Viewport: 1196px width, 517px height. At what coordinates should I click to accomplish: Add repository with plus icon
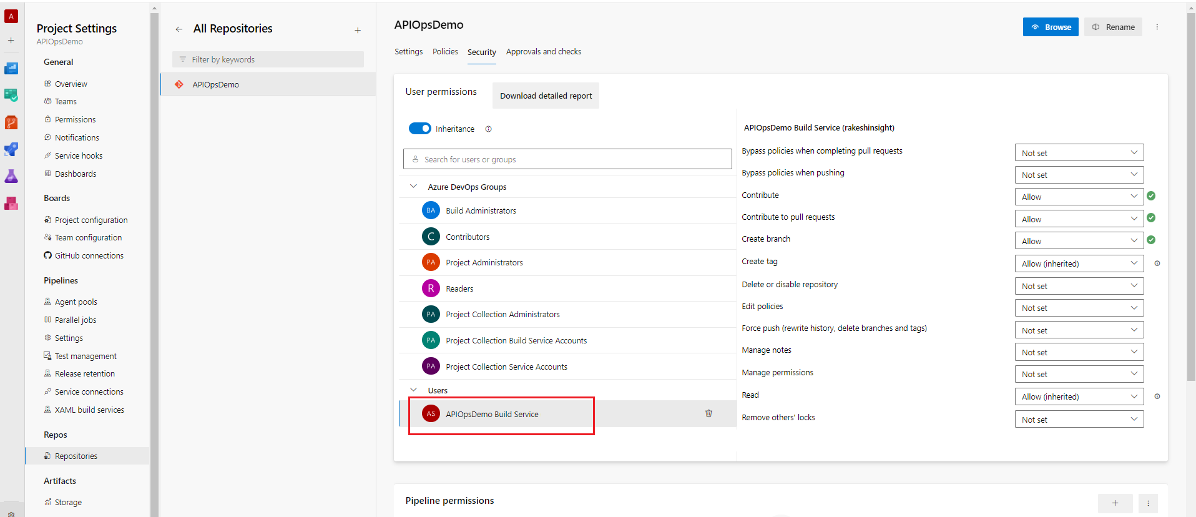click(358, 30)
